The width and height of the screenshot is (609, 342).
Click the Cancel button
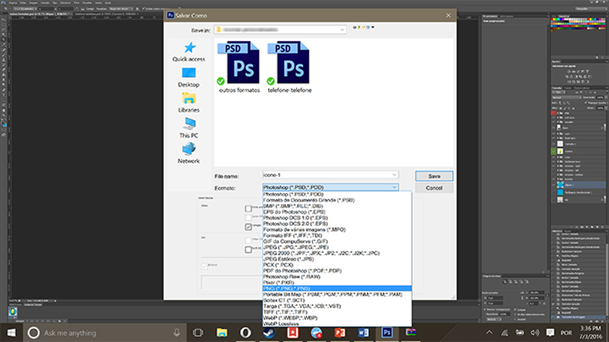coord(434,188)
